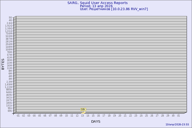Click the user line with Решетников 10.0.23.86
The image size is (192, 128).
tap(114, 9)
